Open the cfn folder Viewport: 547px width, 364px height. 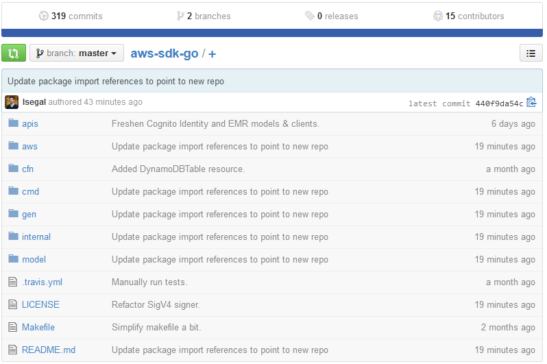click(x=27, y=169)
